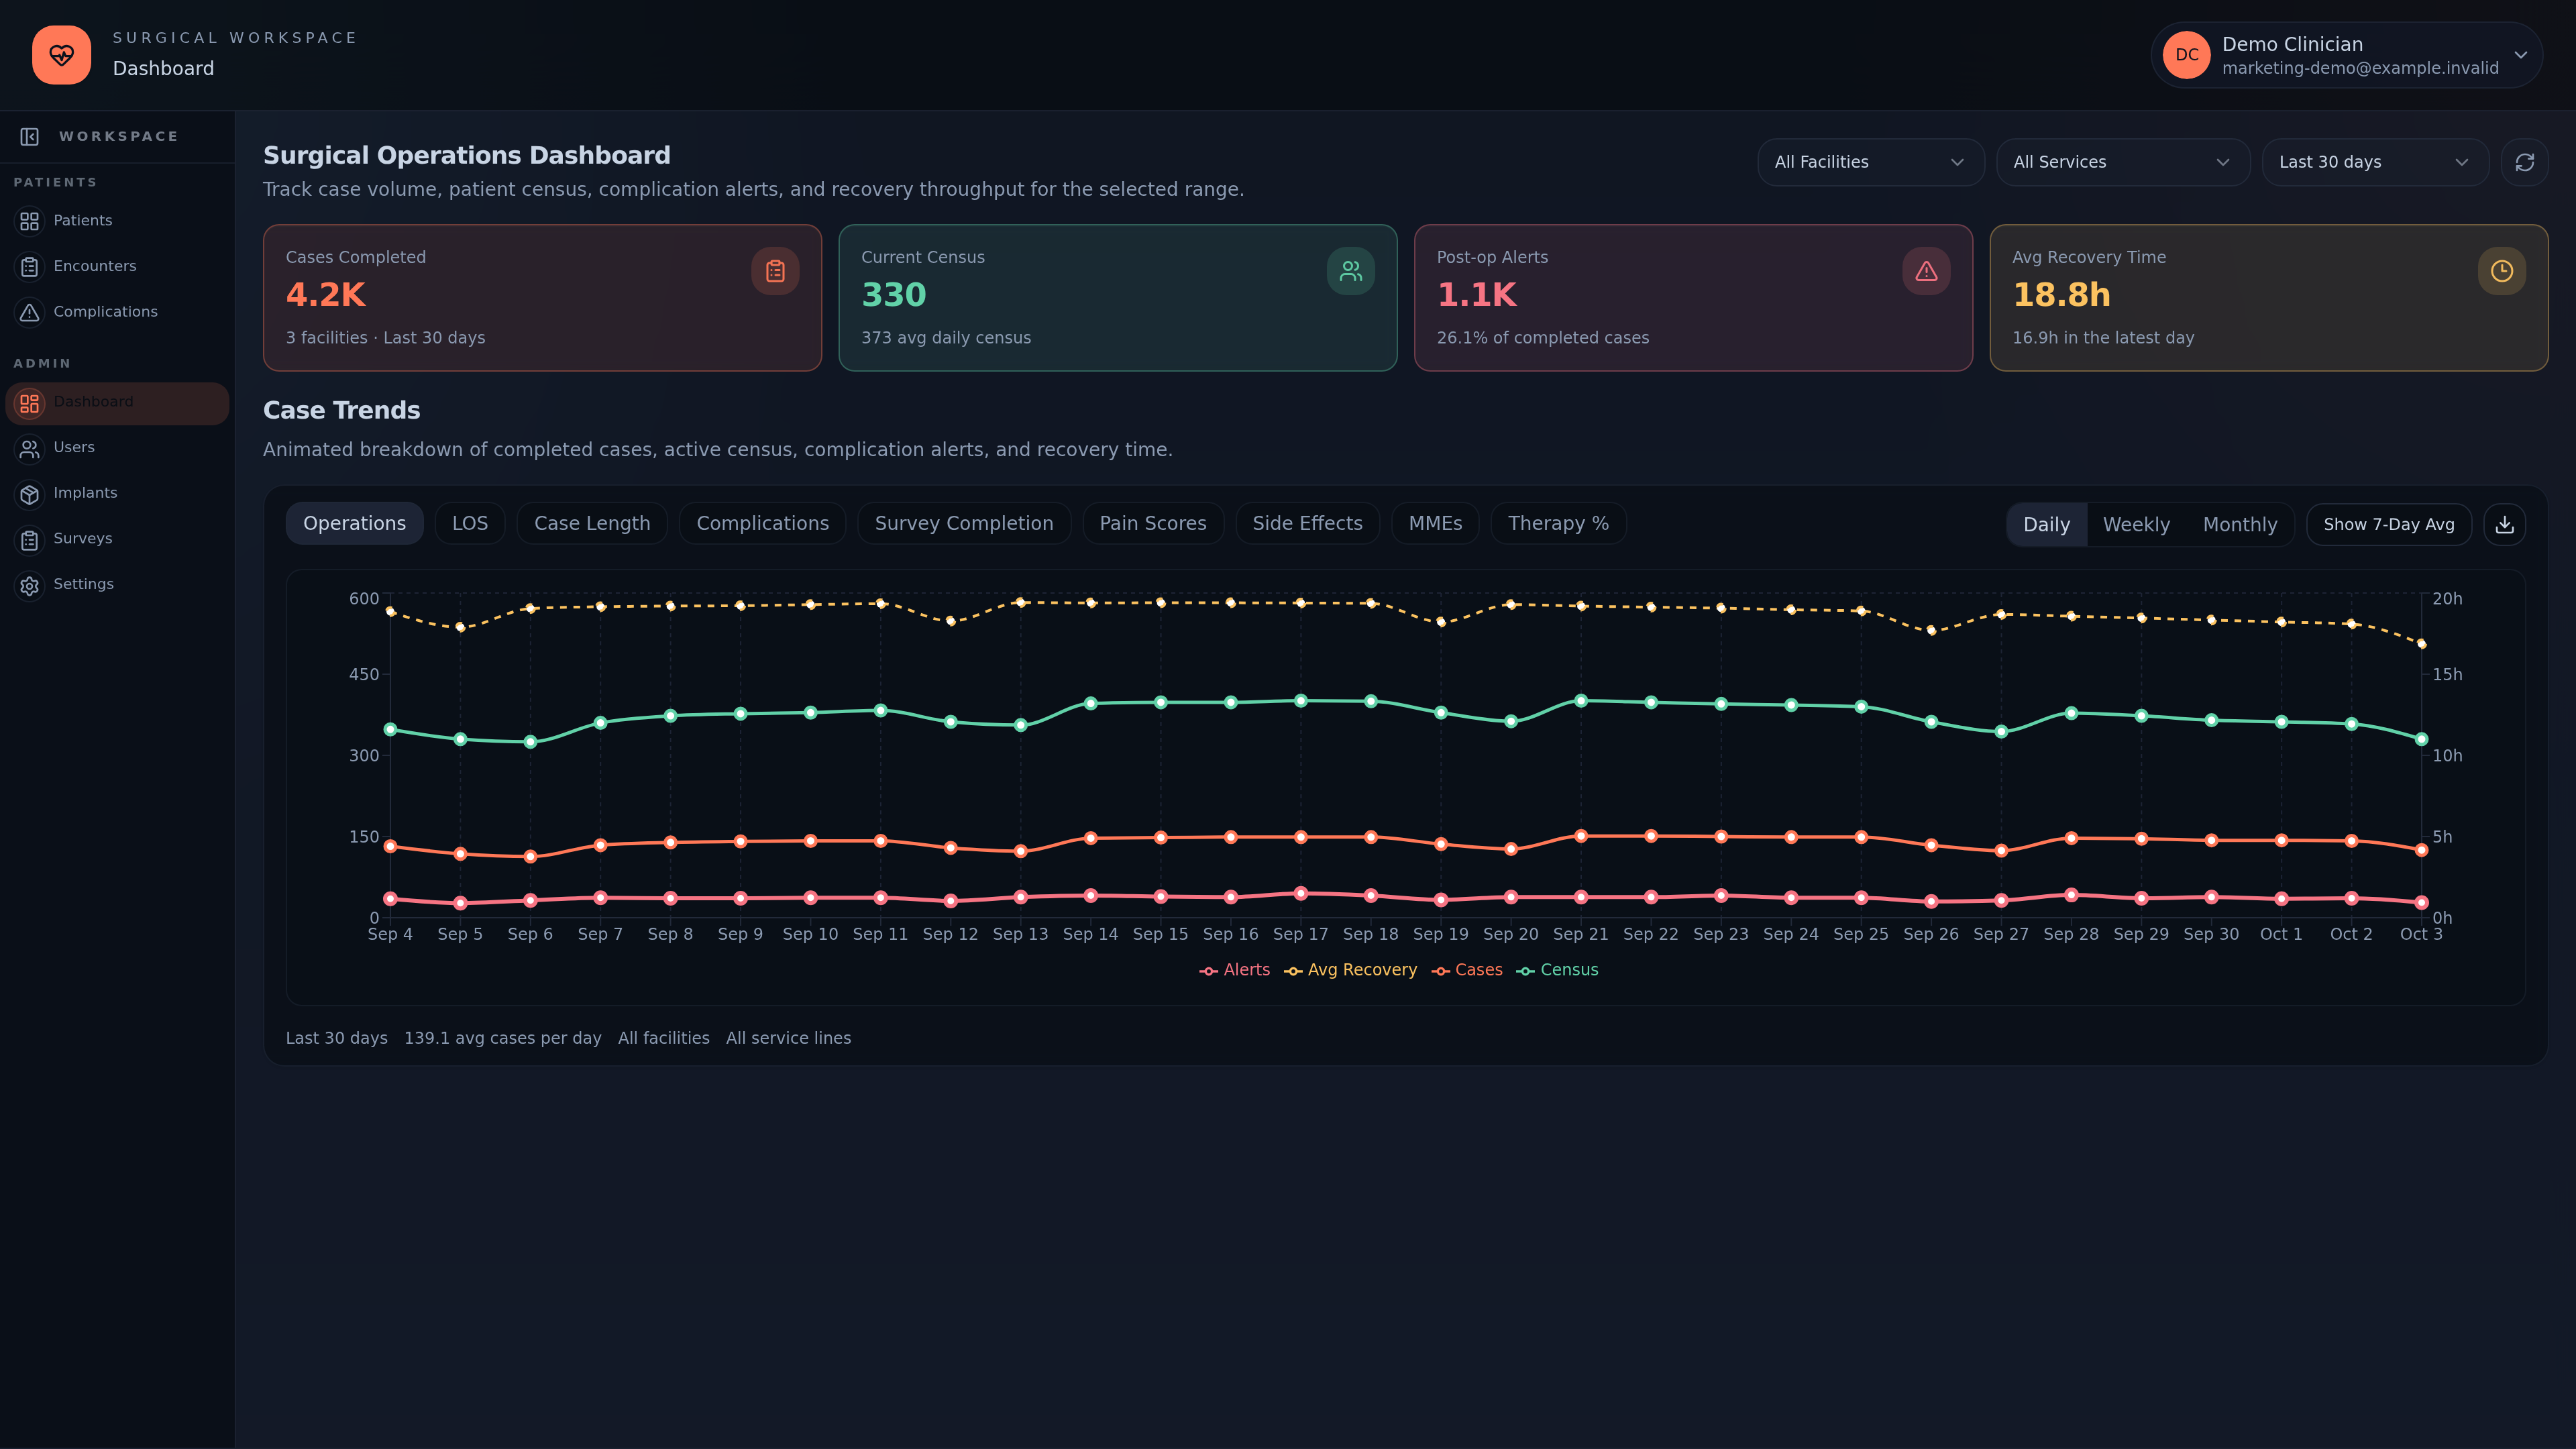Switch to the Case Length tab

tap(592, 524)
